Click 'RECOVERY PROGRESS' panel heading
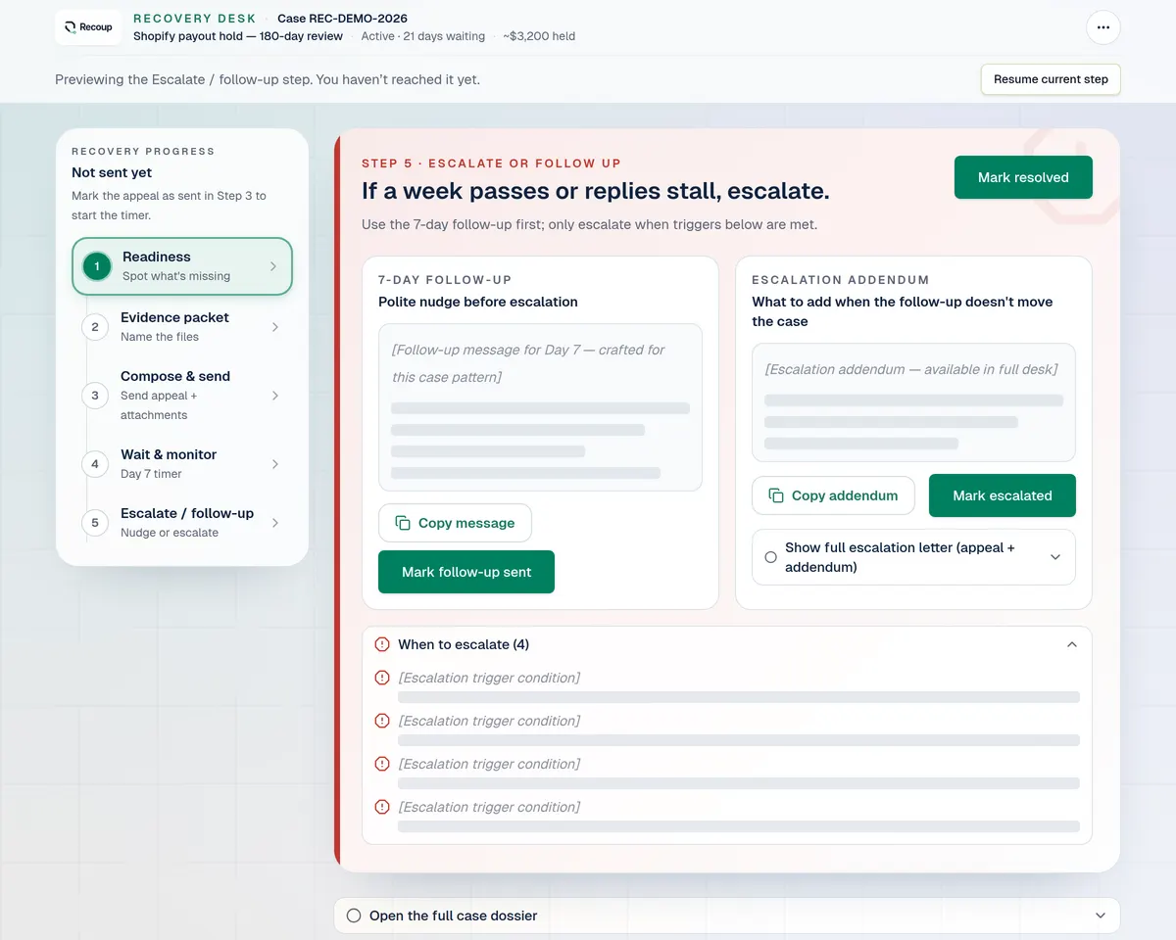Screen dimensions: 1176x940 (143, 152)
